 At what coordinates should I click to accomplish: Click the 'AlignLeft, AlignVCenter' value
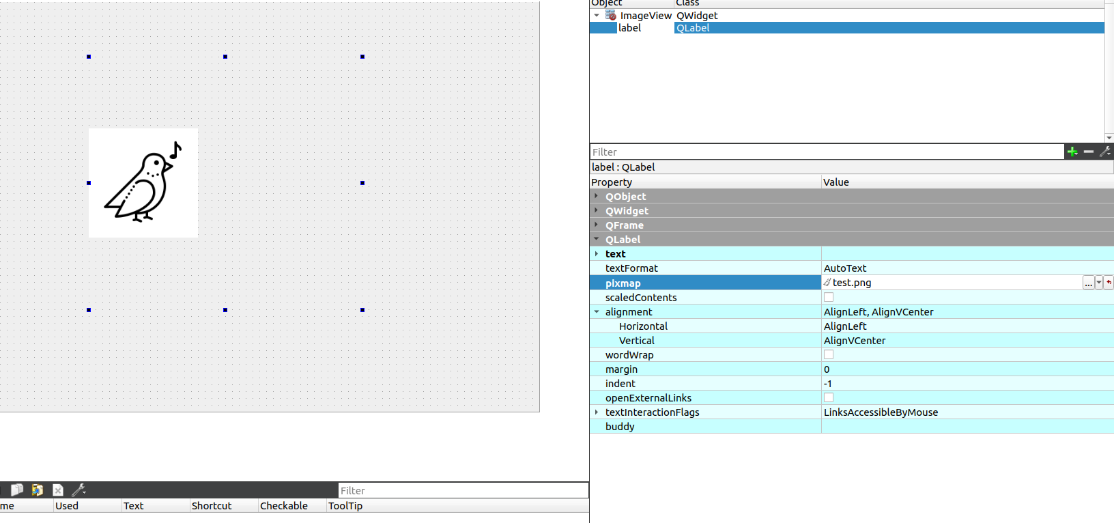pyautogui.click(x=879, y=311)
